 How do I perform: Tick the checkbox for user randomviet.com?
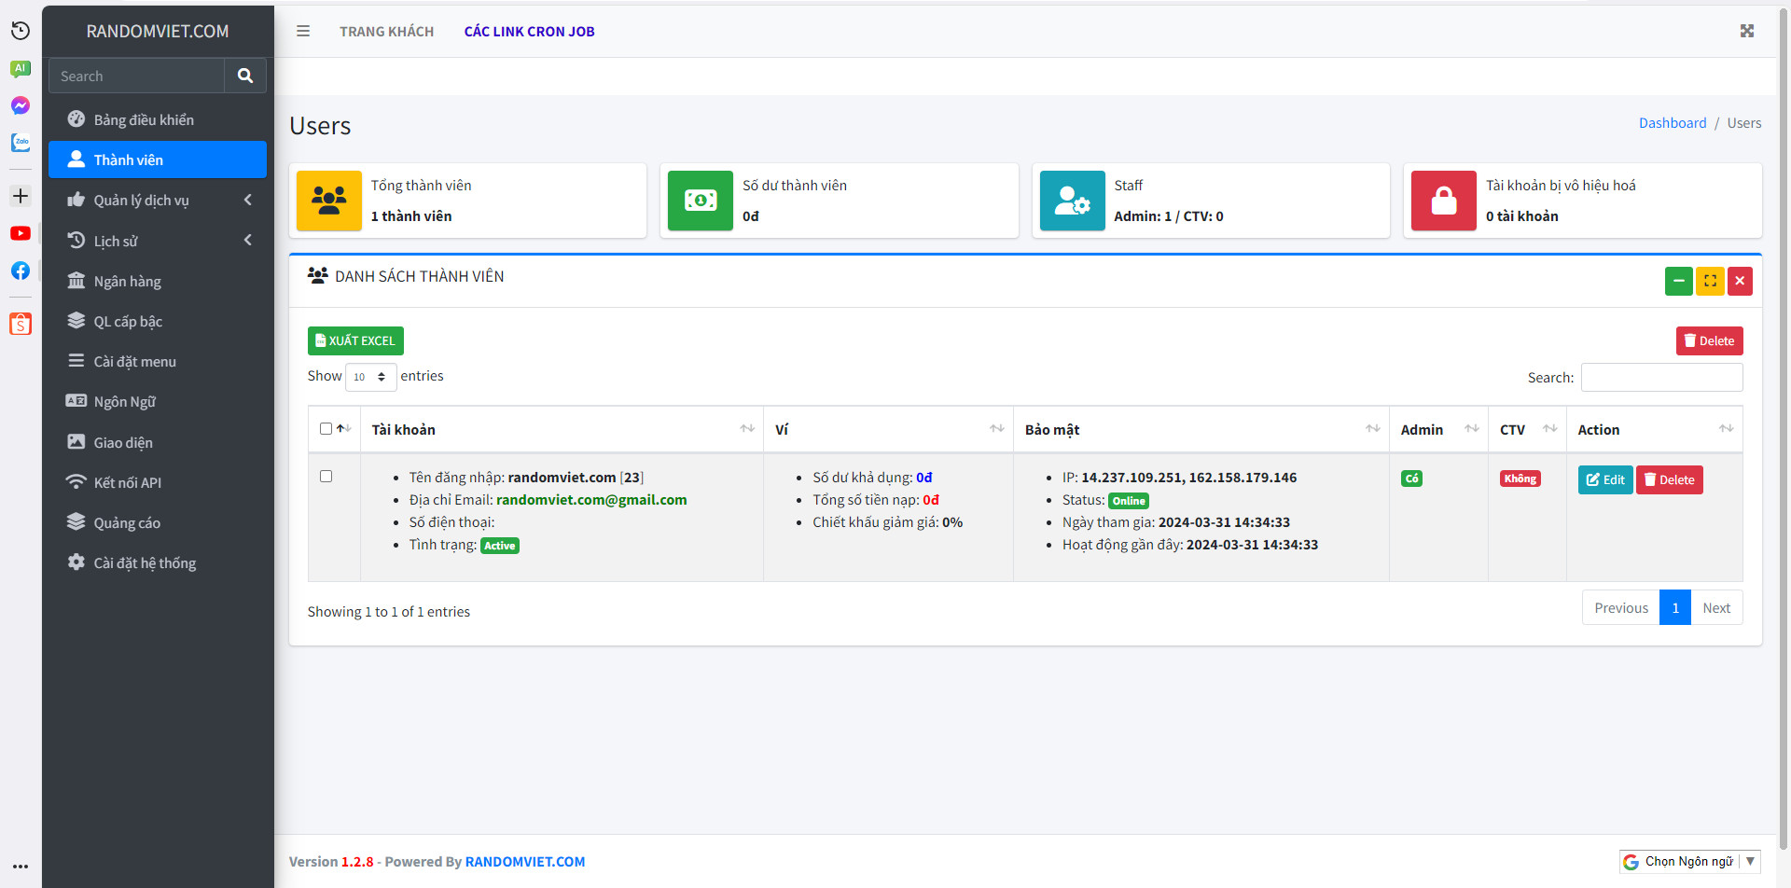click(x=326, y=477)
